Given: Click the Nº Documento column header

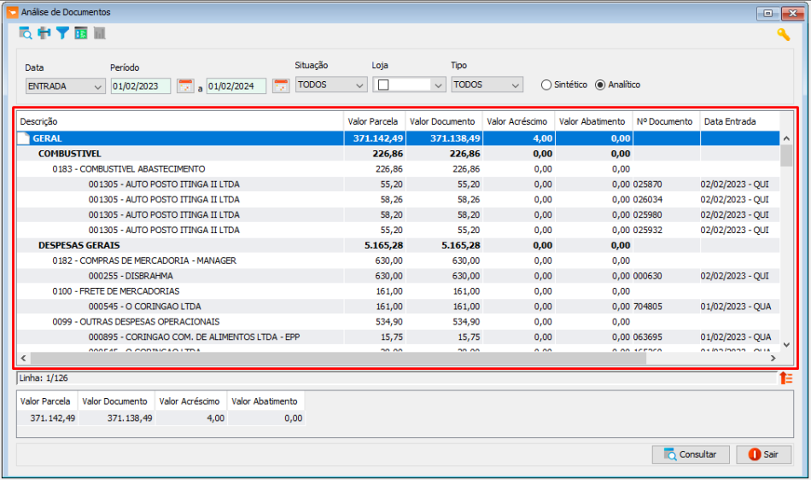Looking at the screenshot, I should coord(665,121).
